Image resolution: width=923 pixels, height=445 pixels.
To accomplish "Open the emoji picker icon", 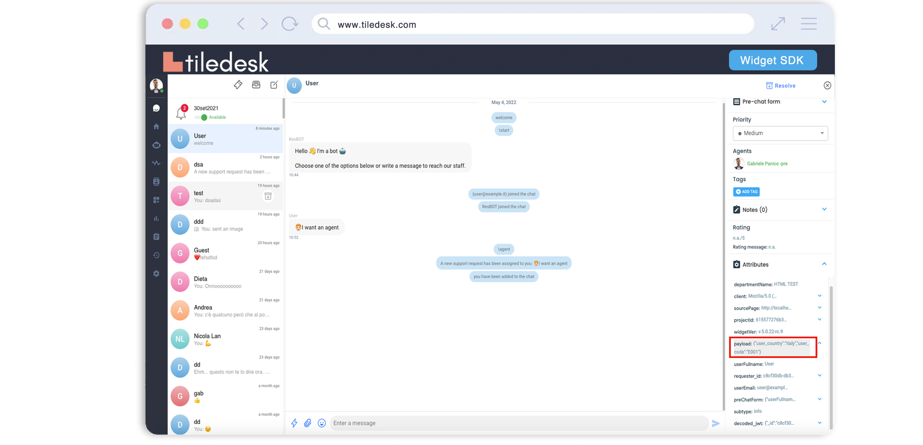I will click(321, 423).
